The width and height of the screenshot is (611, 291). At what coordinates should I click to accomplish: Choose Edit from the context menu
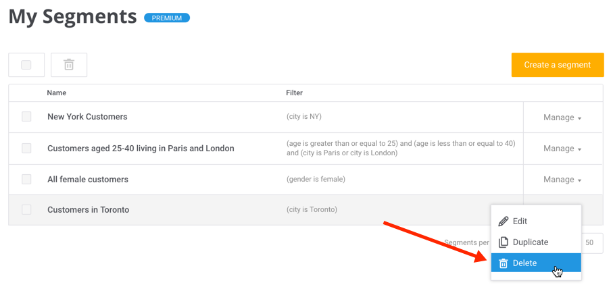[520, 221]
